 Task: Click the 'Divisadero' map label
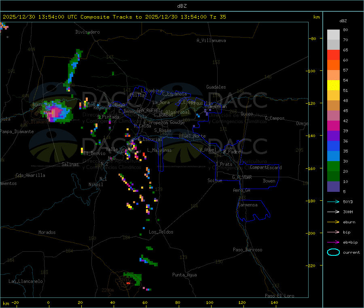87,32
